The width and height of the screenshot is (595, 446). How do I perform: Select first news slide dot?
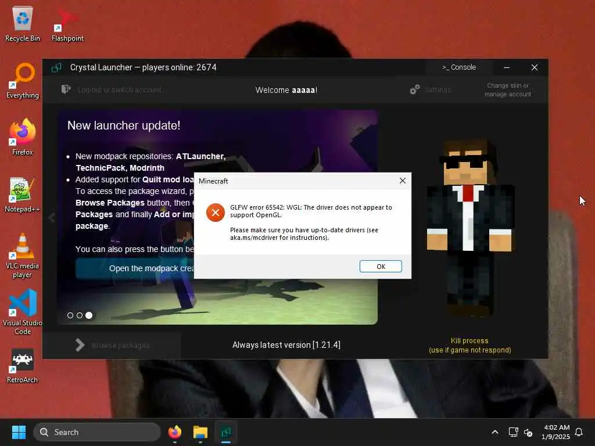(x=70, y=315)
